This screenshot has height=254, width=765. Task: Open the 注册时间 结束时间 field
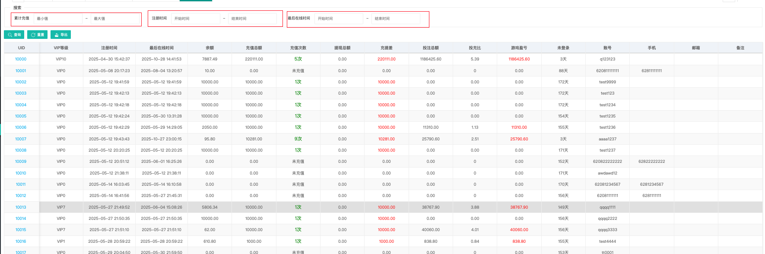[253, 19]
